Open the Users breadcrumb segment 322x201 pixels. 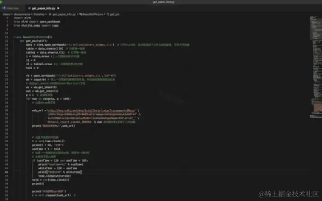[x=6, y=14]
